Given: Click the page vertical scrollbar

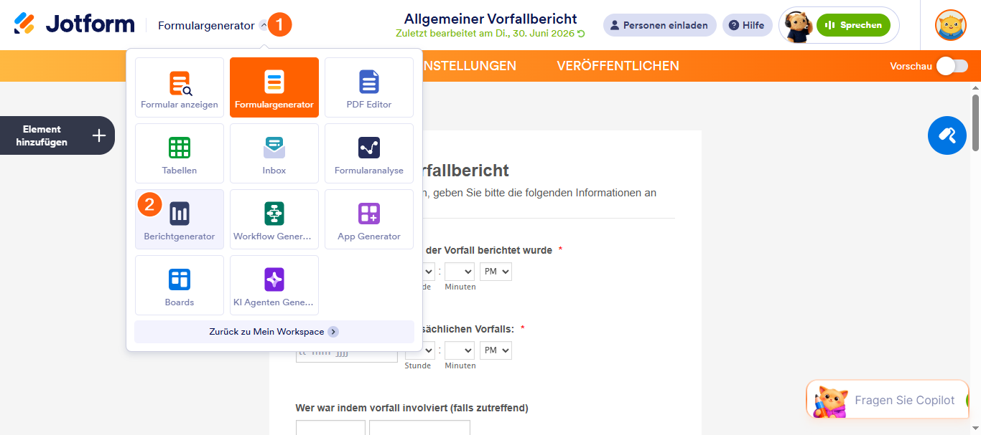Looking at the screenshot, I should tap(975, 122).
